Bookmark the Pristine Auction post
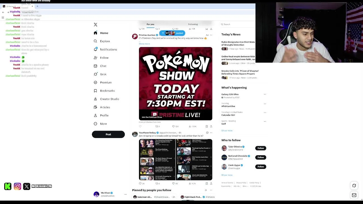 [x=207, y=126]
